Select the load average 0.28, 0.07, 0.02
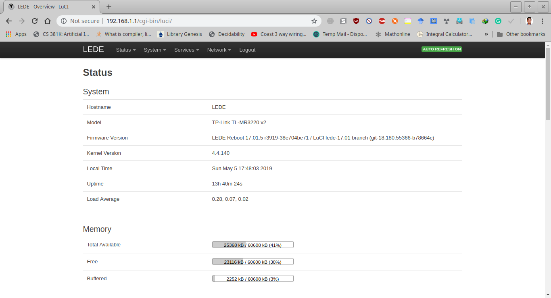551x298 pixels. point(230,199)
